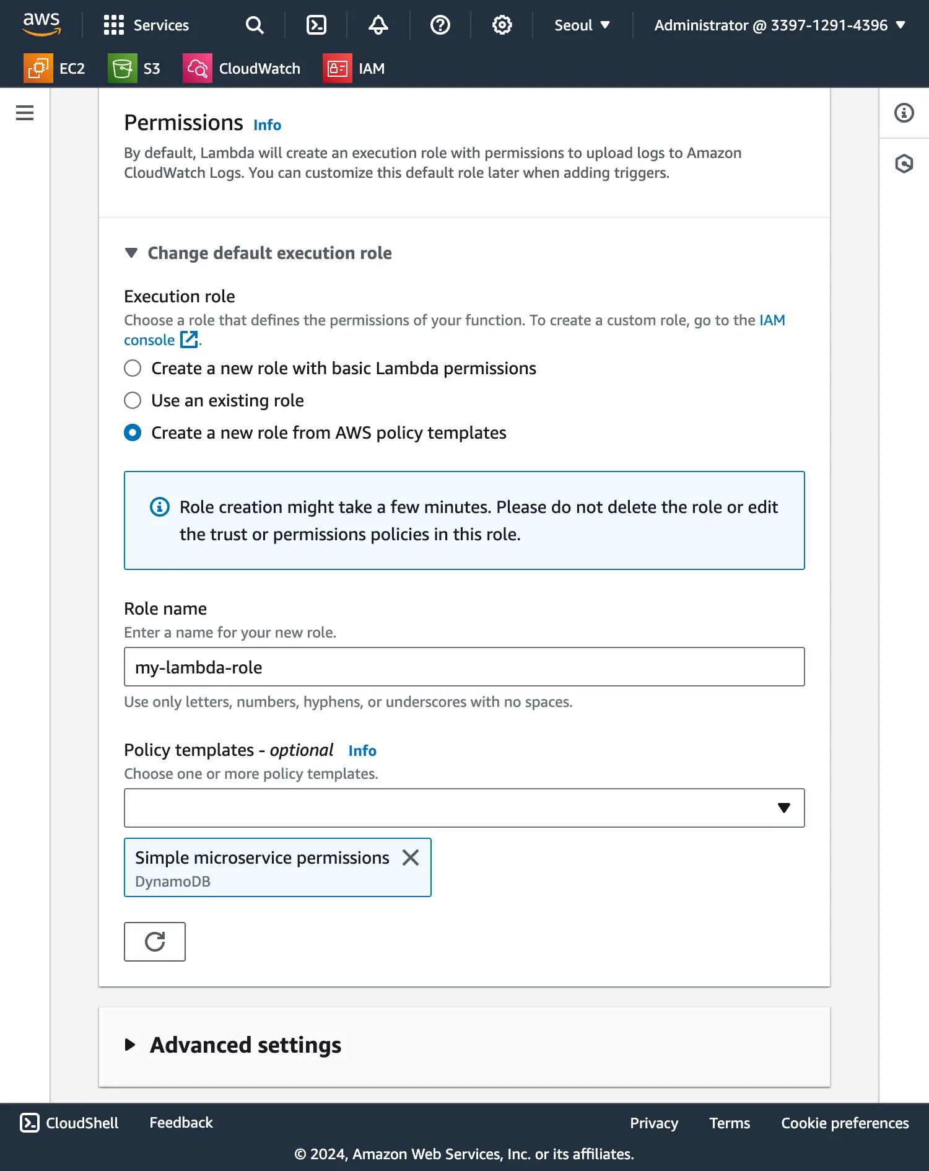This screenshot has width=929, height=1171.
Task: Click the Cookie preferences link
Action: pos(845,1123)
